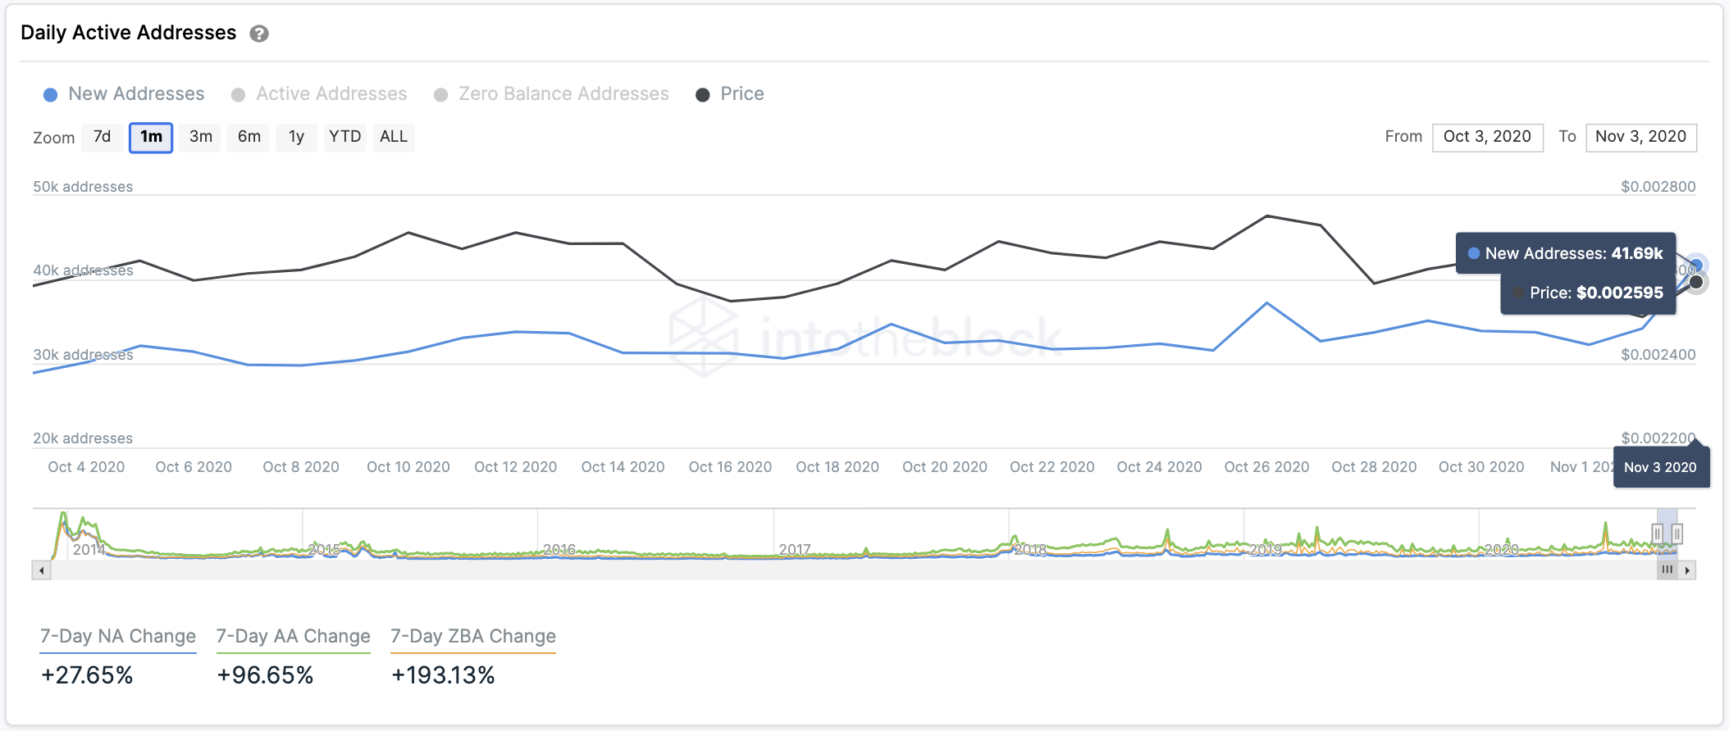
Task: Hide the Price series
Action: coord(729,94)
